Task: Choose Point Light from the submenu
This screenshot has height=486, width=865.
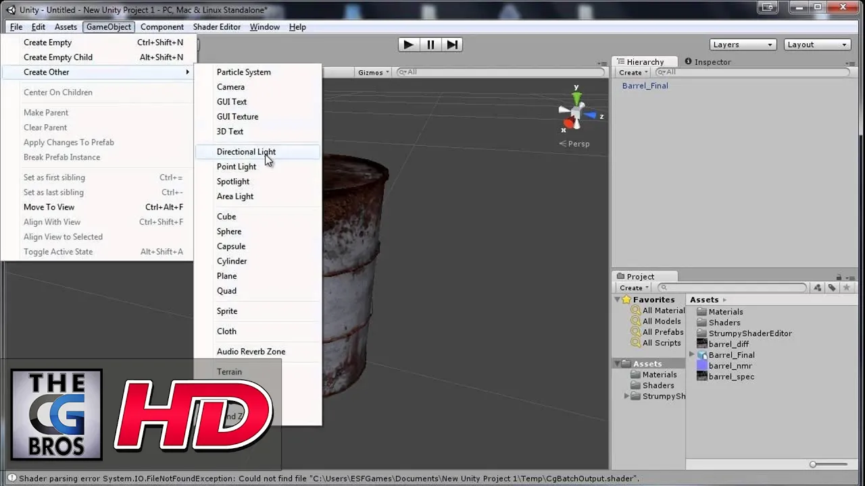Action: point(257,167)
